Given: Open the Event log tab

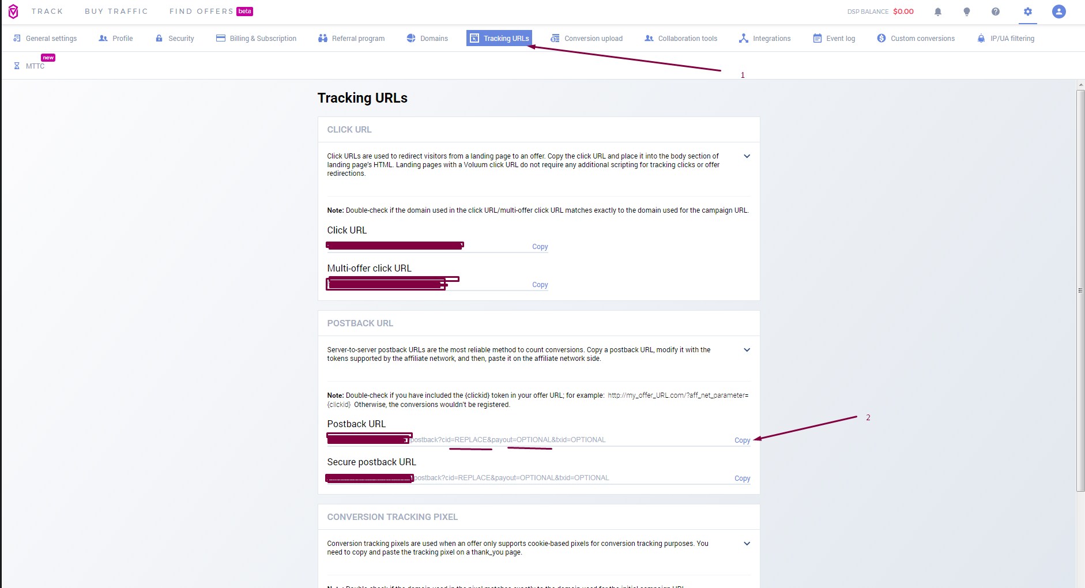Looking at the screenshot, I should click(x=834, y=38).
